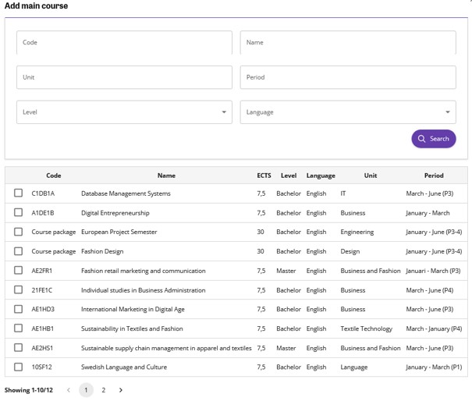Go to page 2 of results
The image size is (472, 401).
coord(104,390)
